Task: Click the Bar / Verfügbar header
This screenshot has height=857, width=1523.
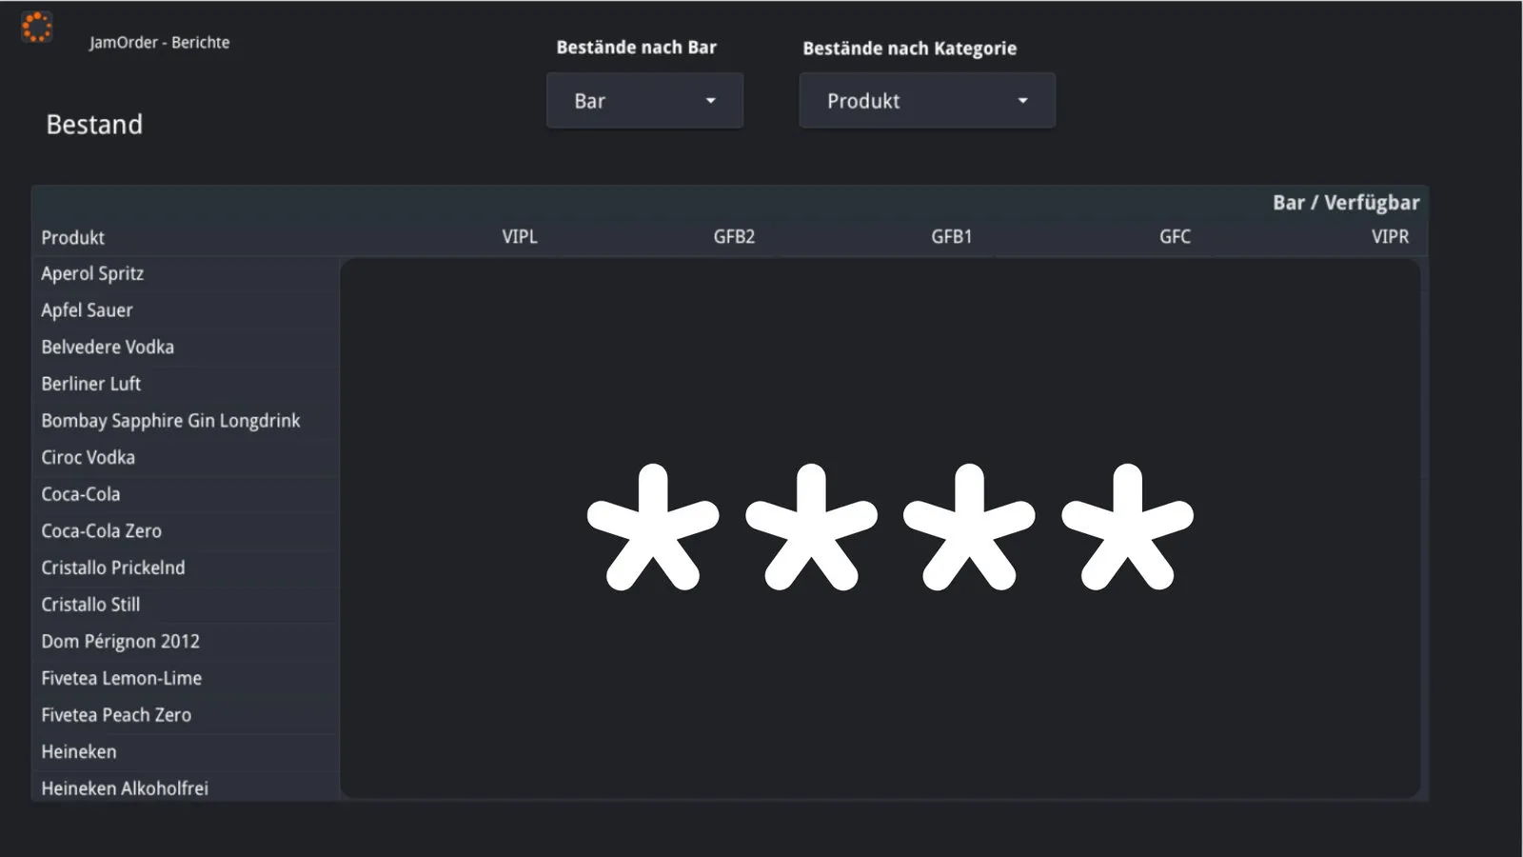Action: tap(1346, 203)
